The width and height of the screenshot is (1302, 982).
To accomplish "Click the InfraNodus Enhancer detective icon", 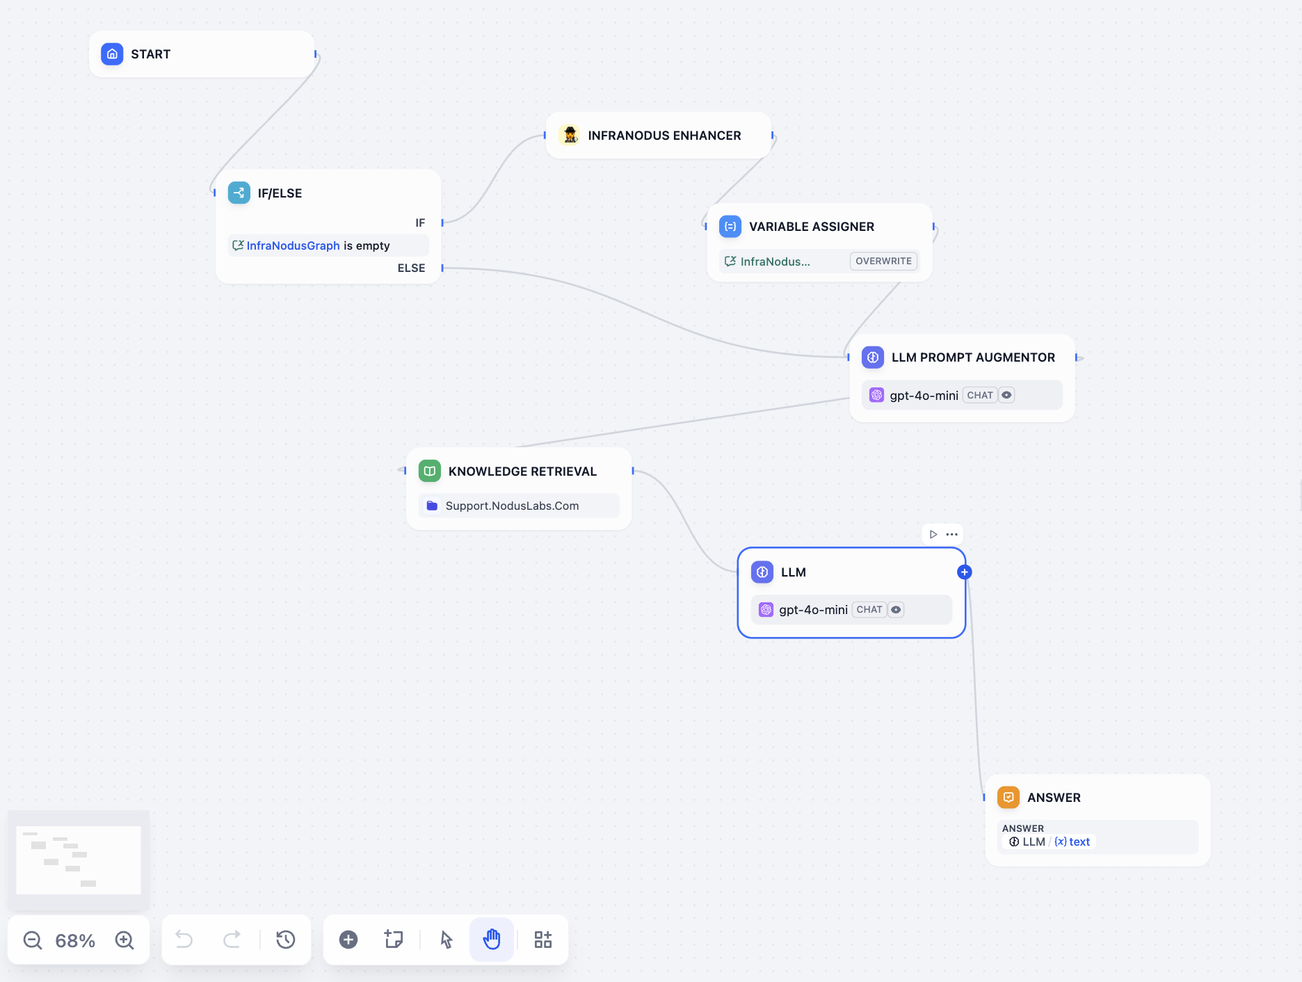I will [x=570, y=135].
